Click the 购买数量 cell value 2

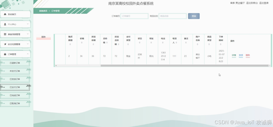69,56
